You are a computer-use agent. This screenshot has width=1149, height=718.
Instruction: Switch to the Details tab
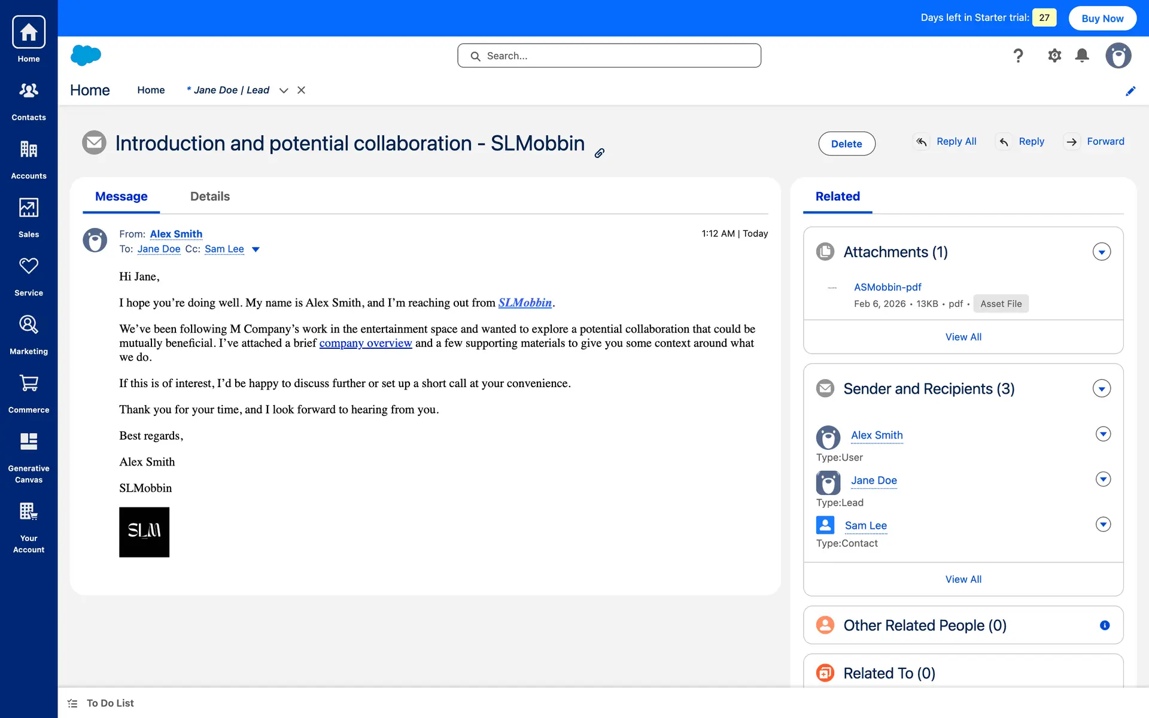(209, 196)
